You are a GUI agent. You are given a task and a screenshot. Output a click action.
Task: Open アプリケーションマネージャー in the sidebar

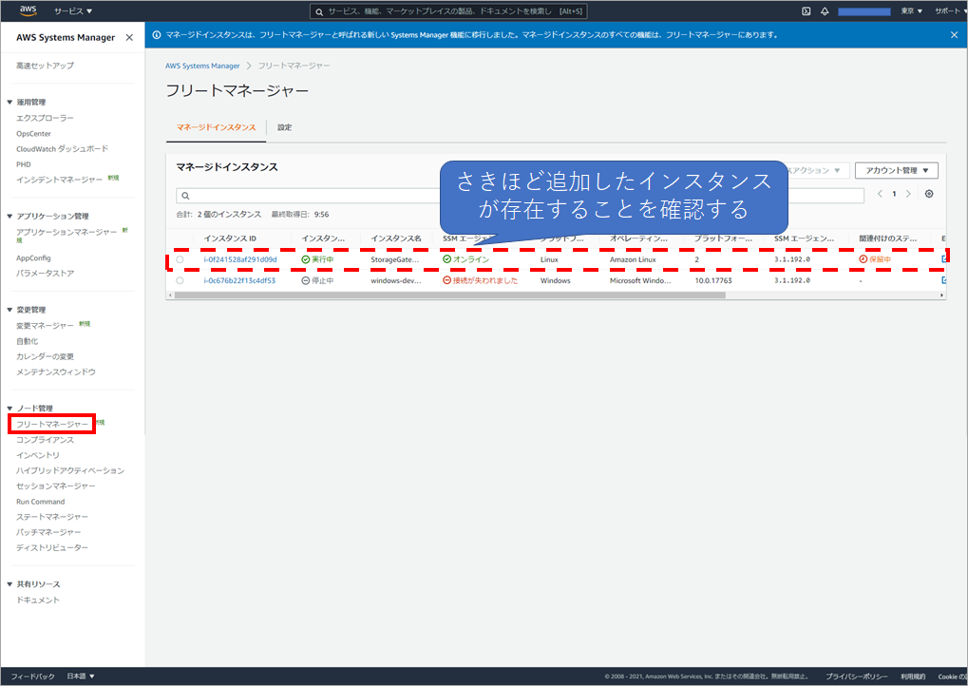click(x=66, y=232)
